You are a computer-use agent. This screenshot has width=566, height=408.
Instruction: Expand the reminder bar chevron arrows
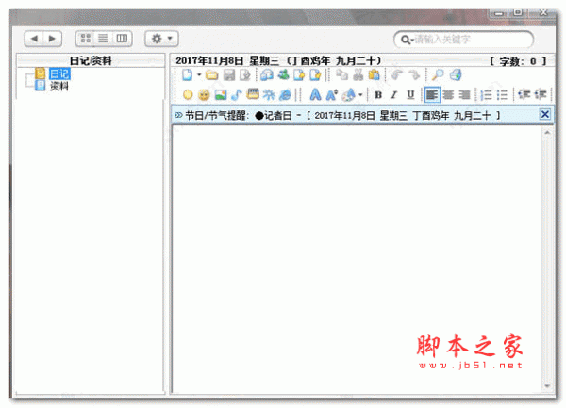[178, 115]
